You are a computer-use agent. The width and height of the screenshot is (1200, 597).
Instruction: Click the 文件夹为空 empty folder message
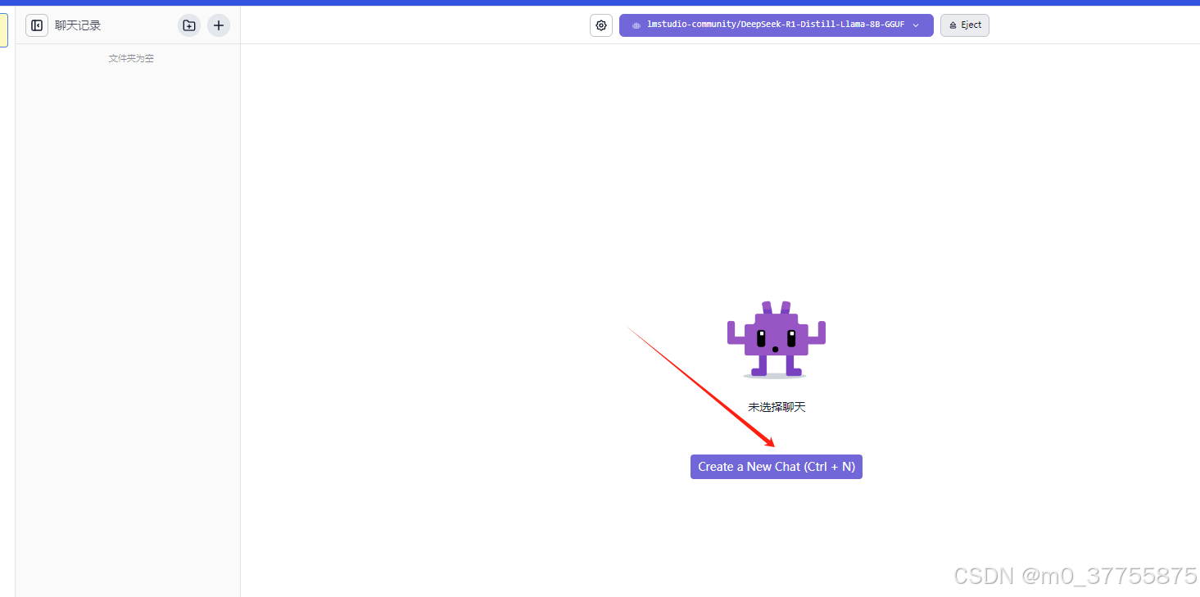click(131, 58)
